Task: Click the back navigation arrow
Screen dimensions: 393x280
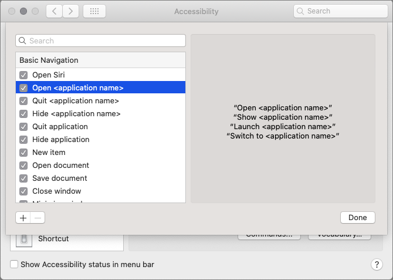Action: [54, 11]
